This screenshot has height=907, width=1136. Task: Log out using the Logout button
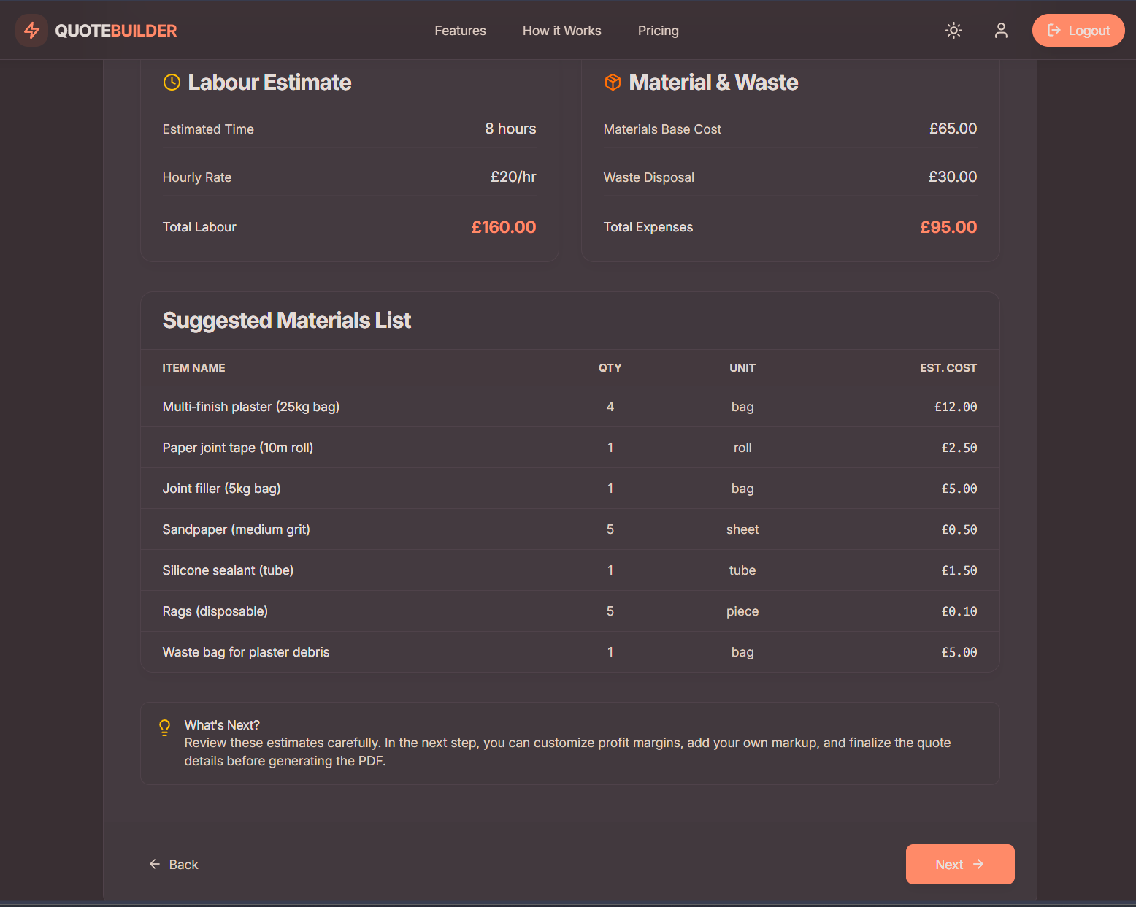(x=1078, y=30)
